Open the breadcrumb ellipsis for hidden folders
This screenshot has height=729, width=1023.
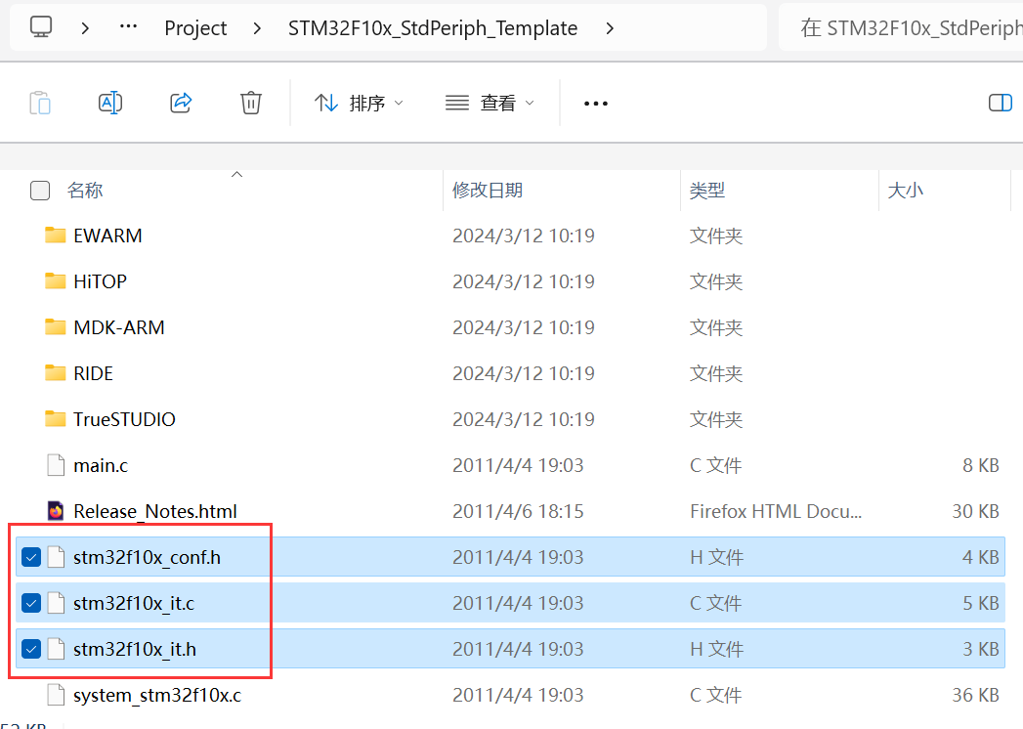pyautogui.click(x=129, y=27)
